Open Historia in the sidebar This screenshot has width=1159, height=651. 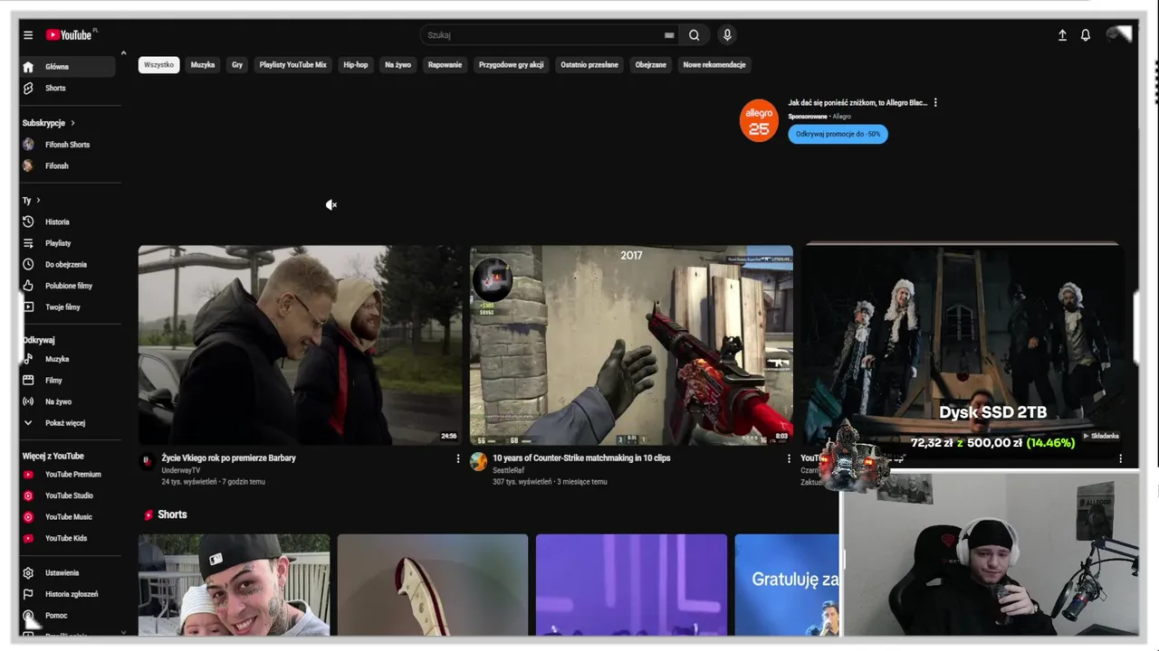click(x=68, y=222)
